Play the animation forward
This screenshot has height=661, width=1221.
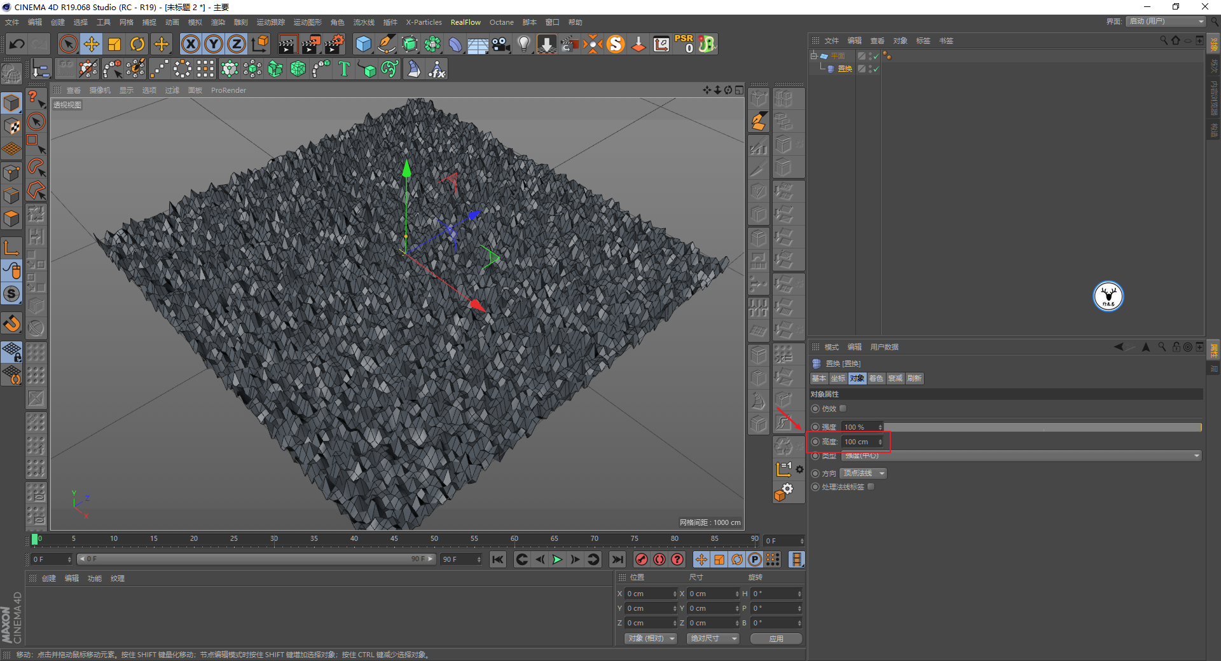click(x=557, y=559)
